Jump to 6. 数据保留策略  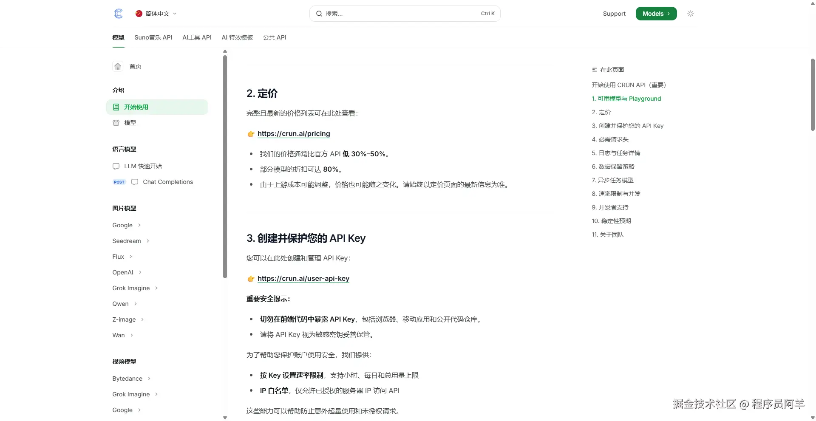click(x=613, y=167)
